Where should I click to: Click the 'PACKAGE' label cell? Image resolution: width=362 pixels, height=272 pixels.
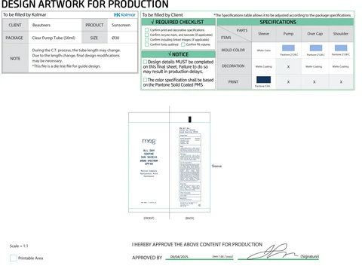tap(14, 38)
